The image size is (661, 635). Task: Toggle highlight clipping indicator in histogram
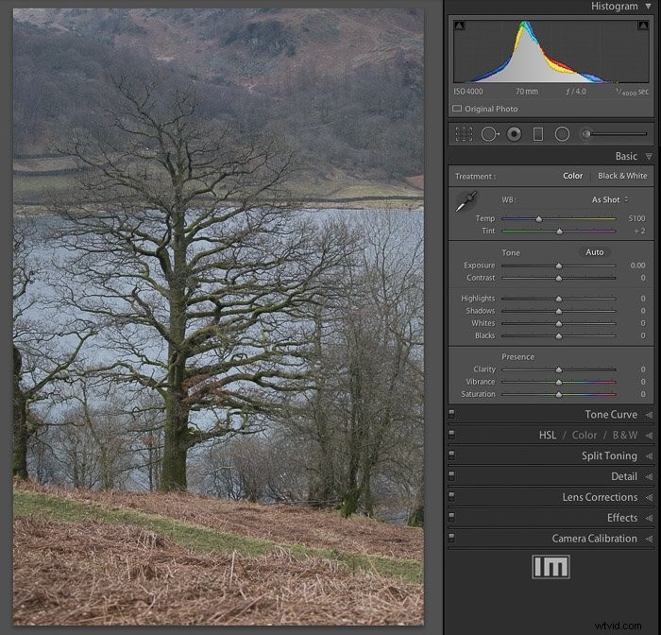pos(643,26)
